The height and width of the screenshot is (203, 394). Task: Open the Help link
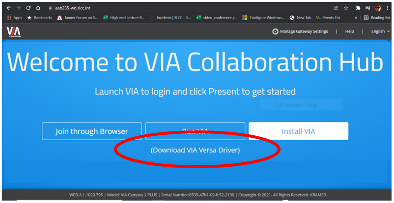tap(349, 31)
